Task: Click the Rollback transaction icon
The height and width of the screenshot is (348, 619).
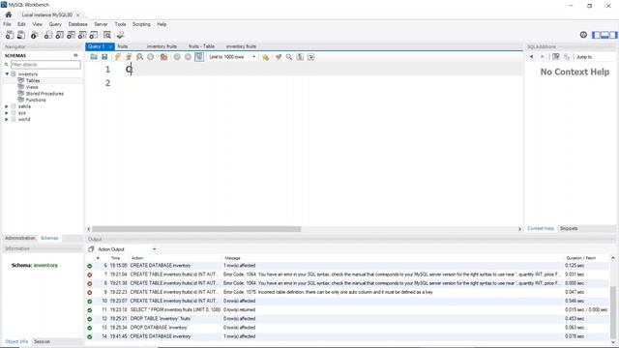Action: 188,57
